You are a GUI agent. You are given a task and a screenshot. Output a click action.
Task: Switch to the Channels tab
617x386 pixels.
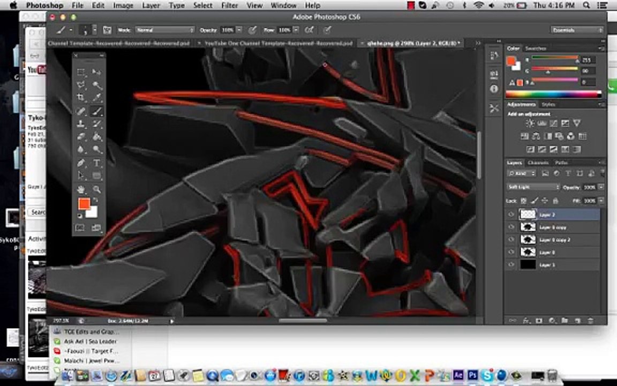coord(538,162)
